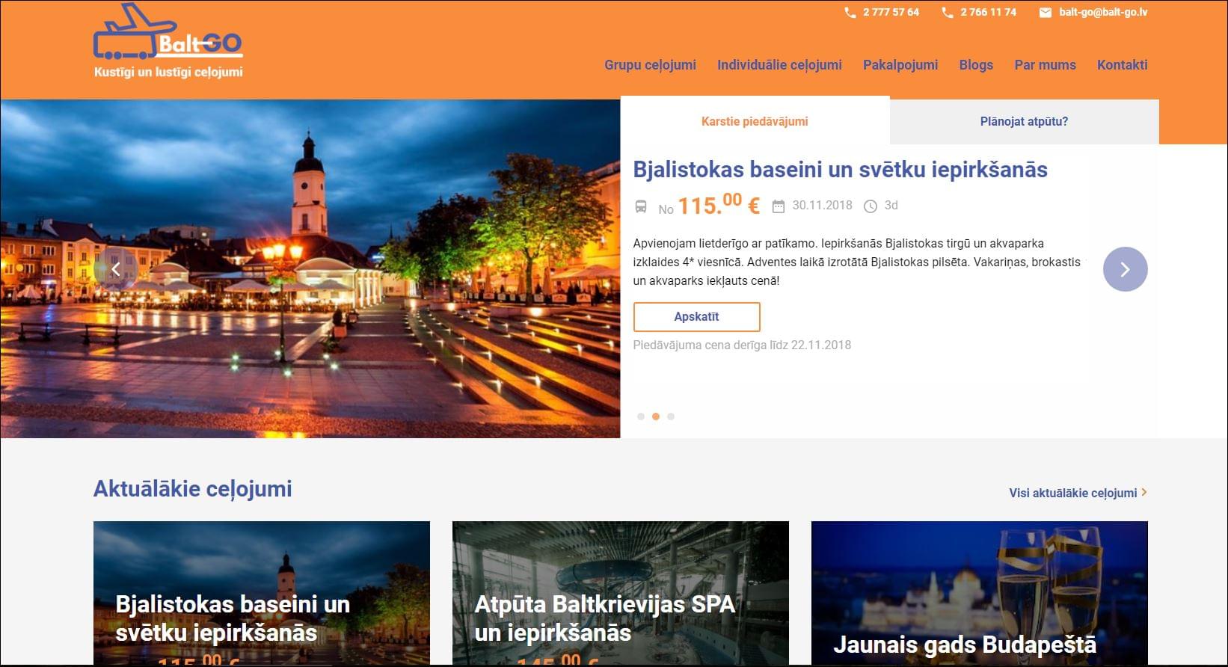Screen dimensions: 1228x667
Task: Switch to the Plānojat atpūtu? tab
Action: (1024, 121)
